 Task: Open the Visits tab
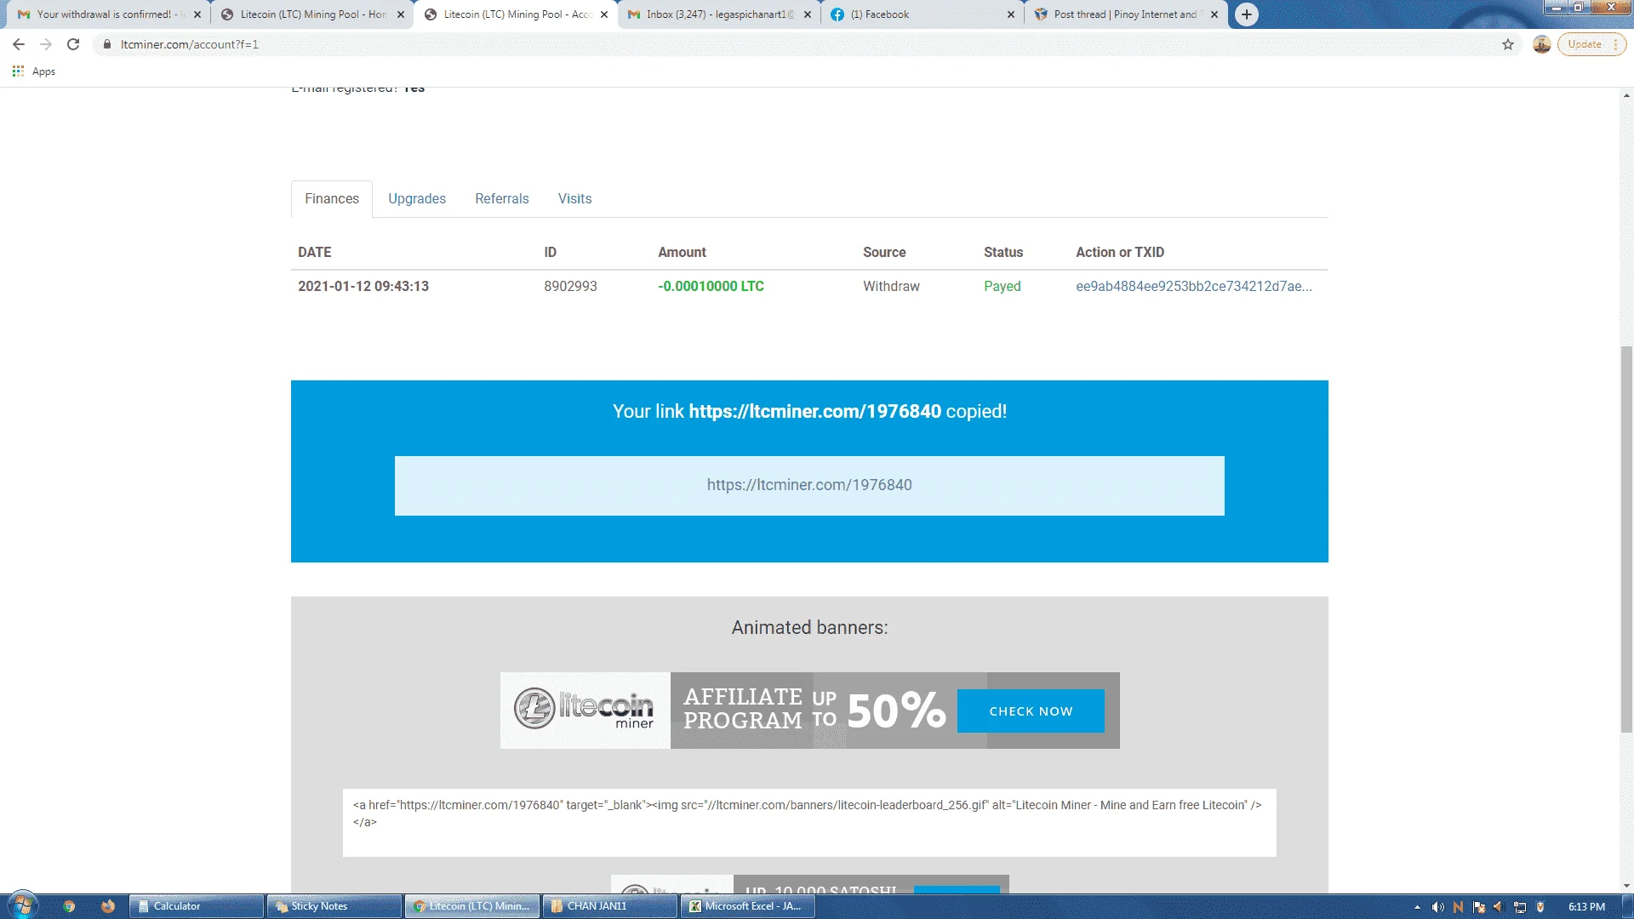click(575, 198)
